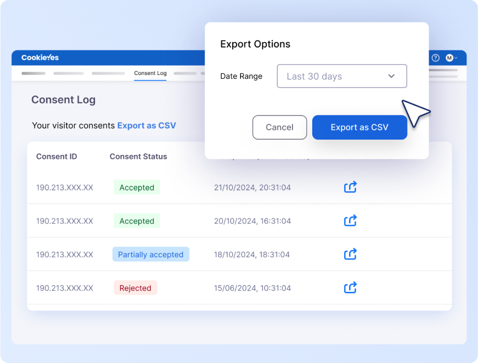Click the Consent ID column header
Screen dimensions: 478x363
tap(56, 156)
